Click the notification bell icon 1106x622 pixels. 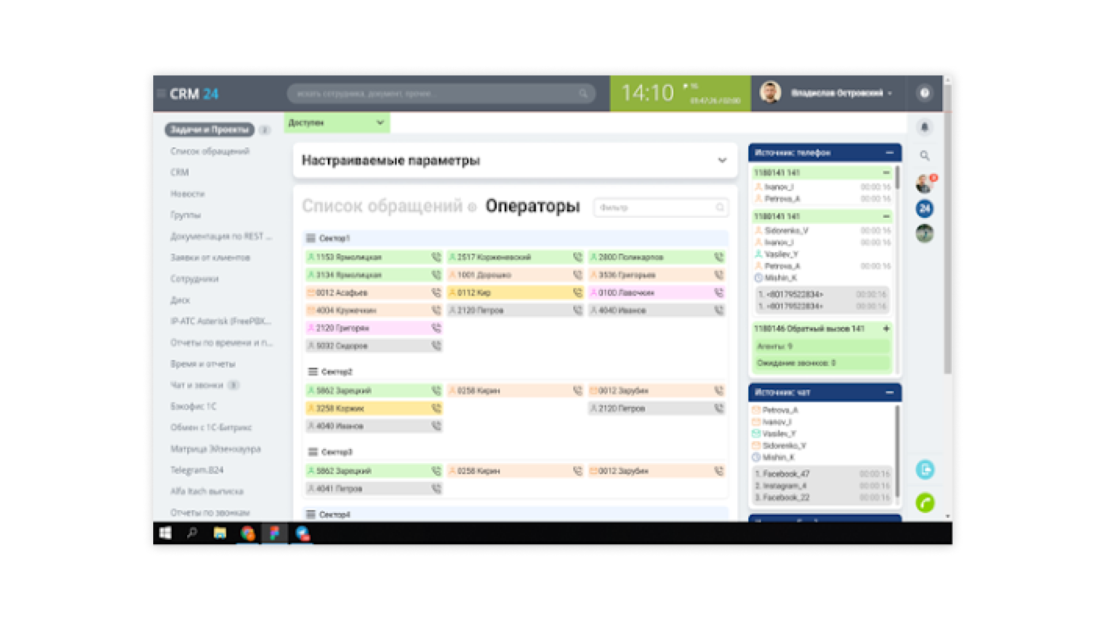[x=925, y=127]
